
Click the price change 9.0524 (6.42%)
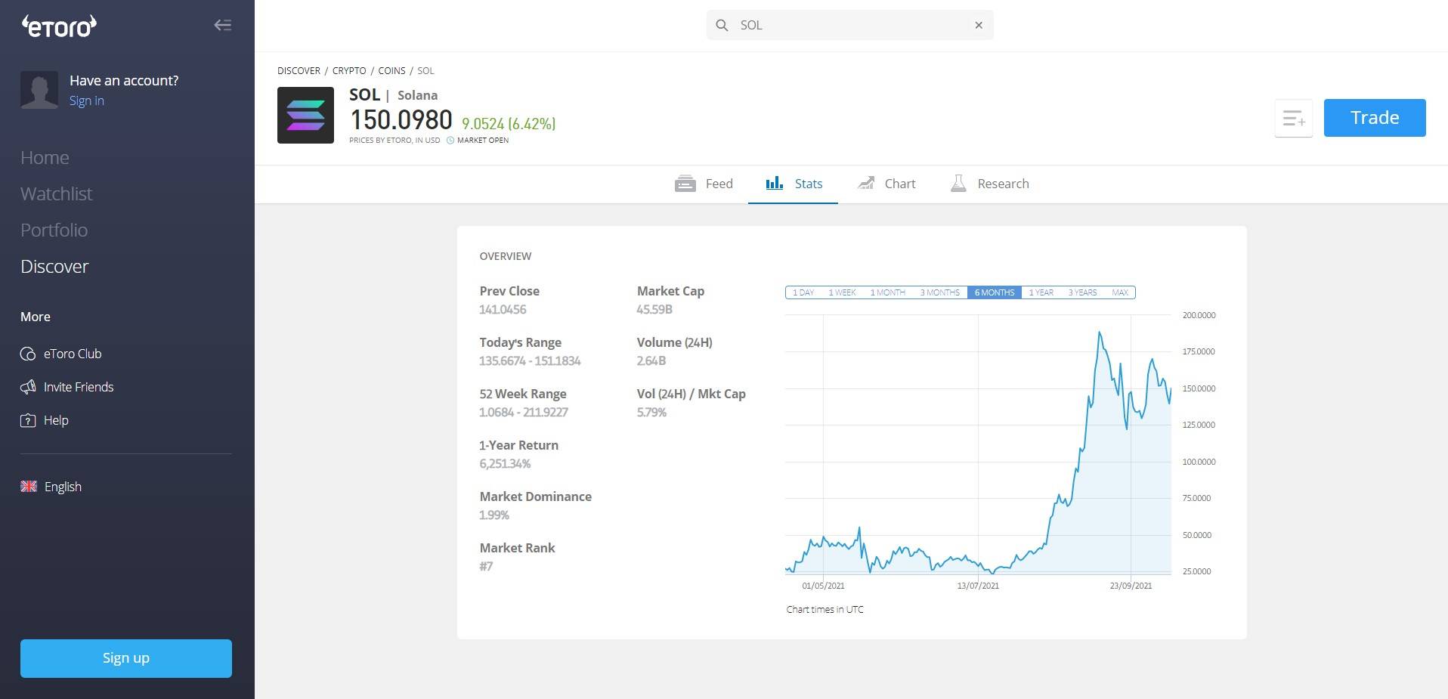point(509,124)
